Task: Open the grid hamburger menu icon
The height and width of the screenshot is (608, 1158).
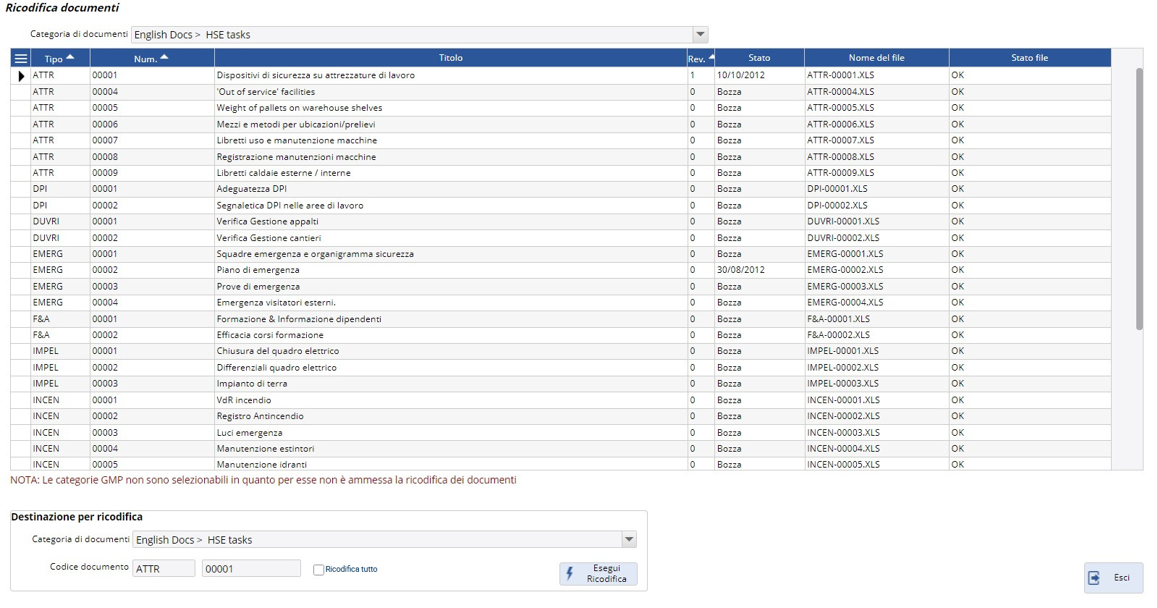Action: pos(21,59)
